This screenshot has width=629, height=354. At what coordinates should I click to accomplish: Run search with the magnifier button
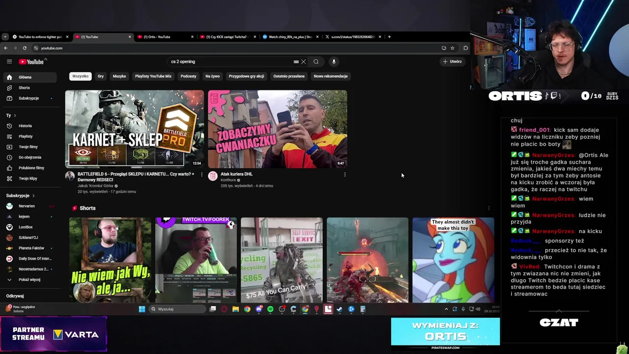pyautogui.click(x=316, y=61)
